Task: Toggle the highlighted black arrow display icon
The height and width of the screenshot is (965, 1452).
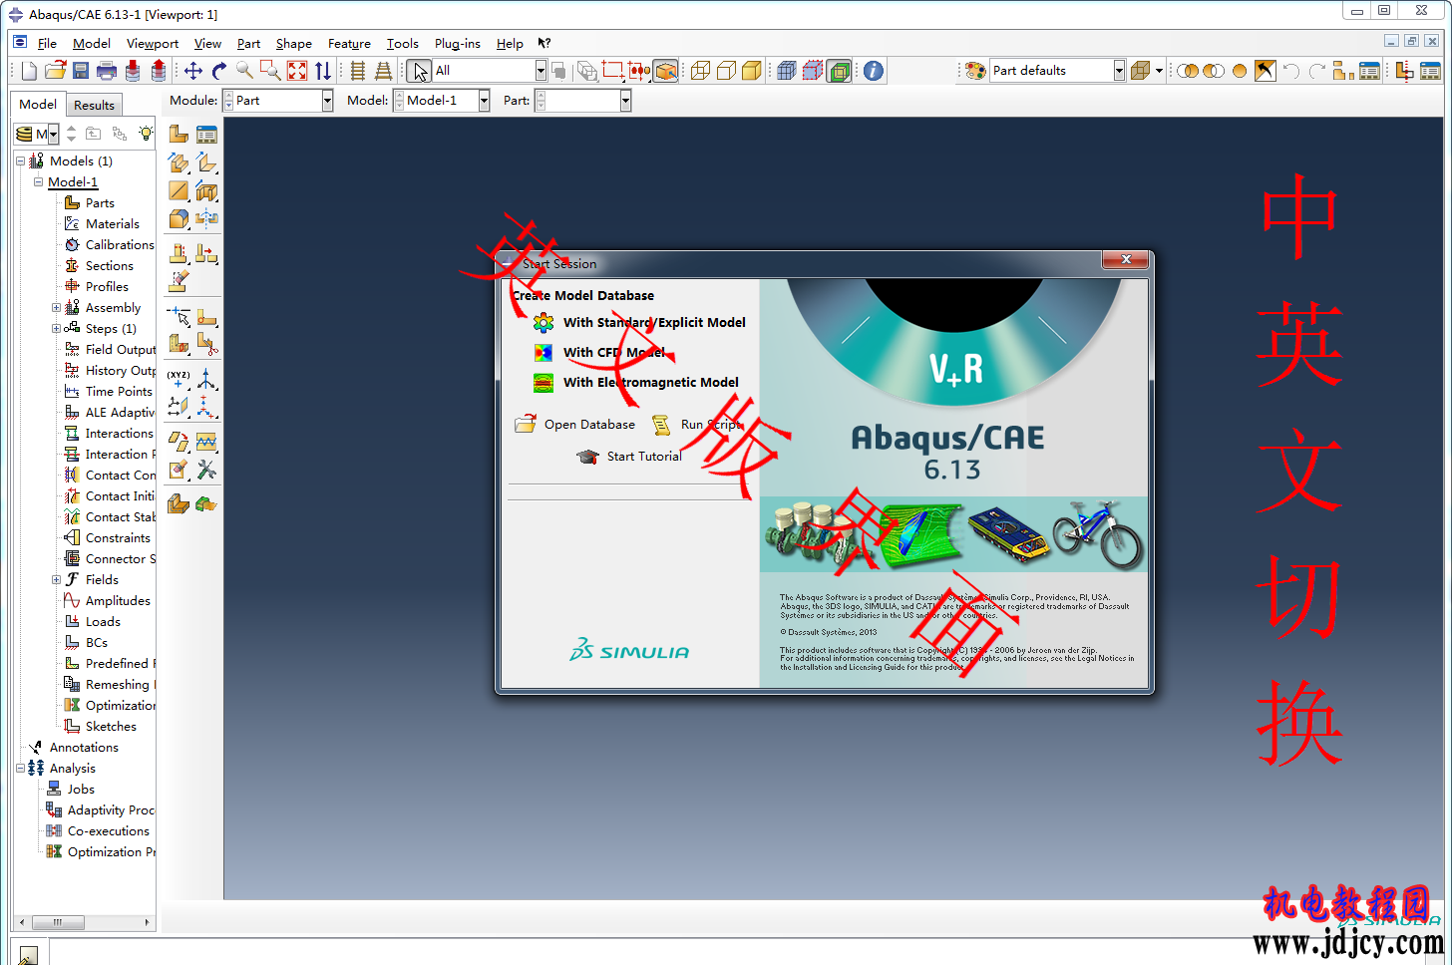Action: 1265,71
